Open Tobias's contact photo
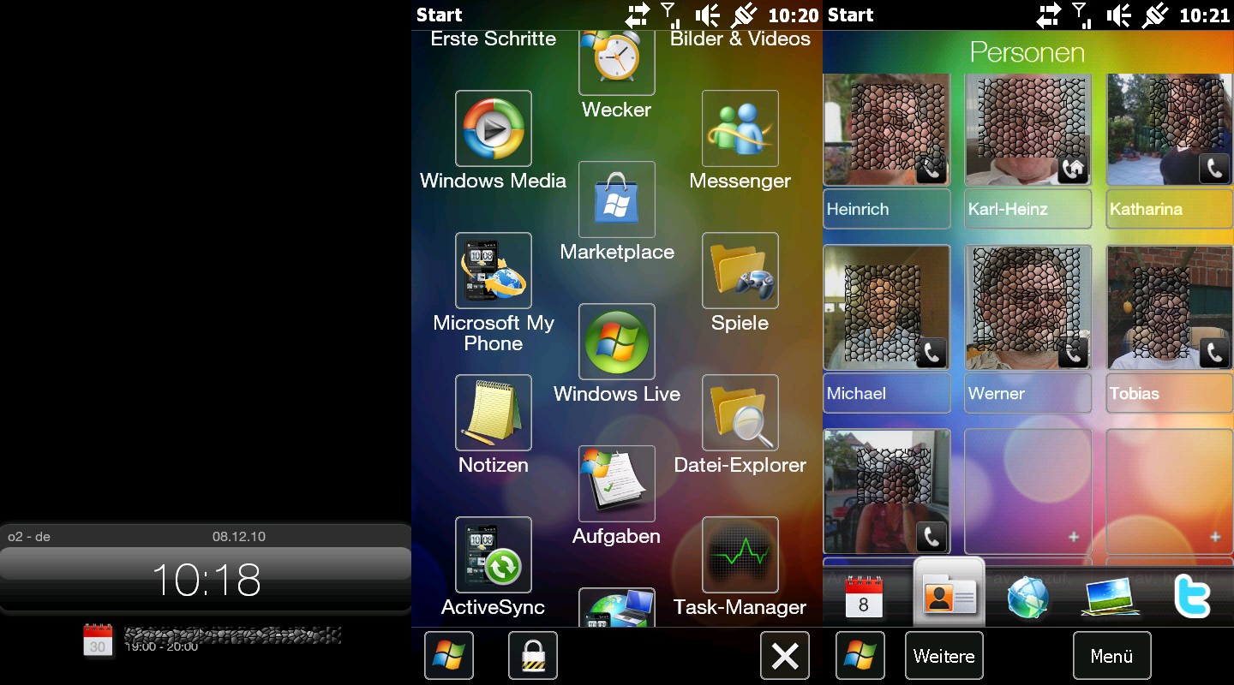 [1170, 307]
